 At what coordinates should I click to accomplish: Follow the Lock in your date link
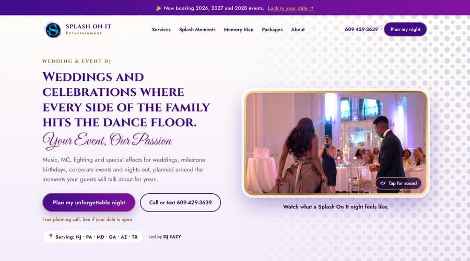pos(291,8)
